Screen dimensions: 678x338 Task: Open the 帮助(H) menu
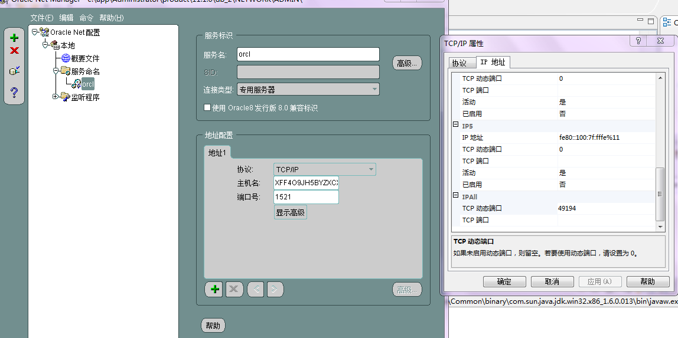pyautogui.click(x=112, y=18)
